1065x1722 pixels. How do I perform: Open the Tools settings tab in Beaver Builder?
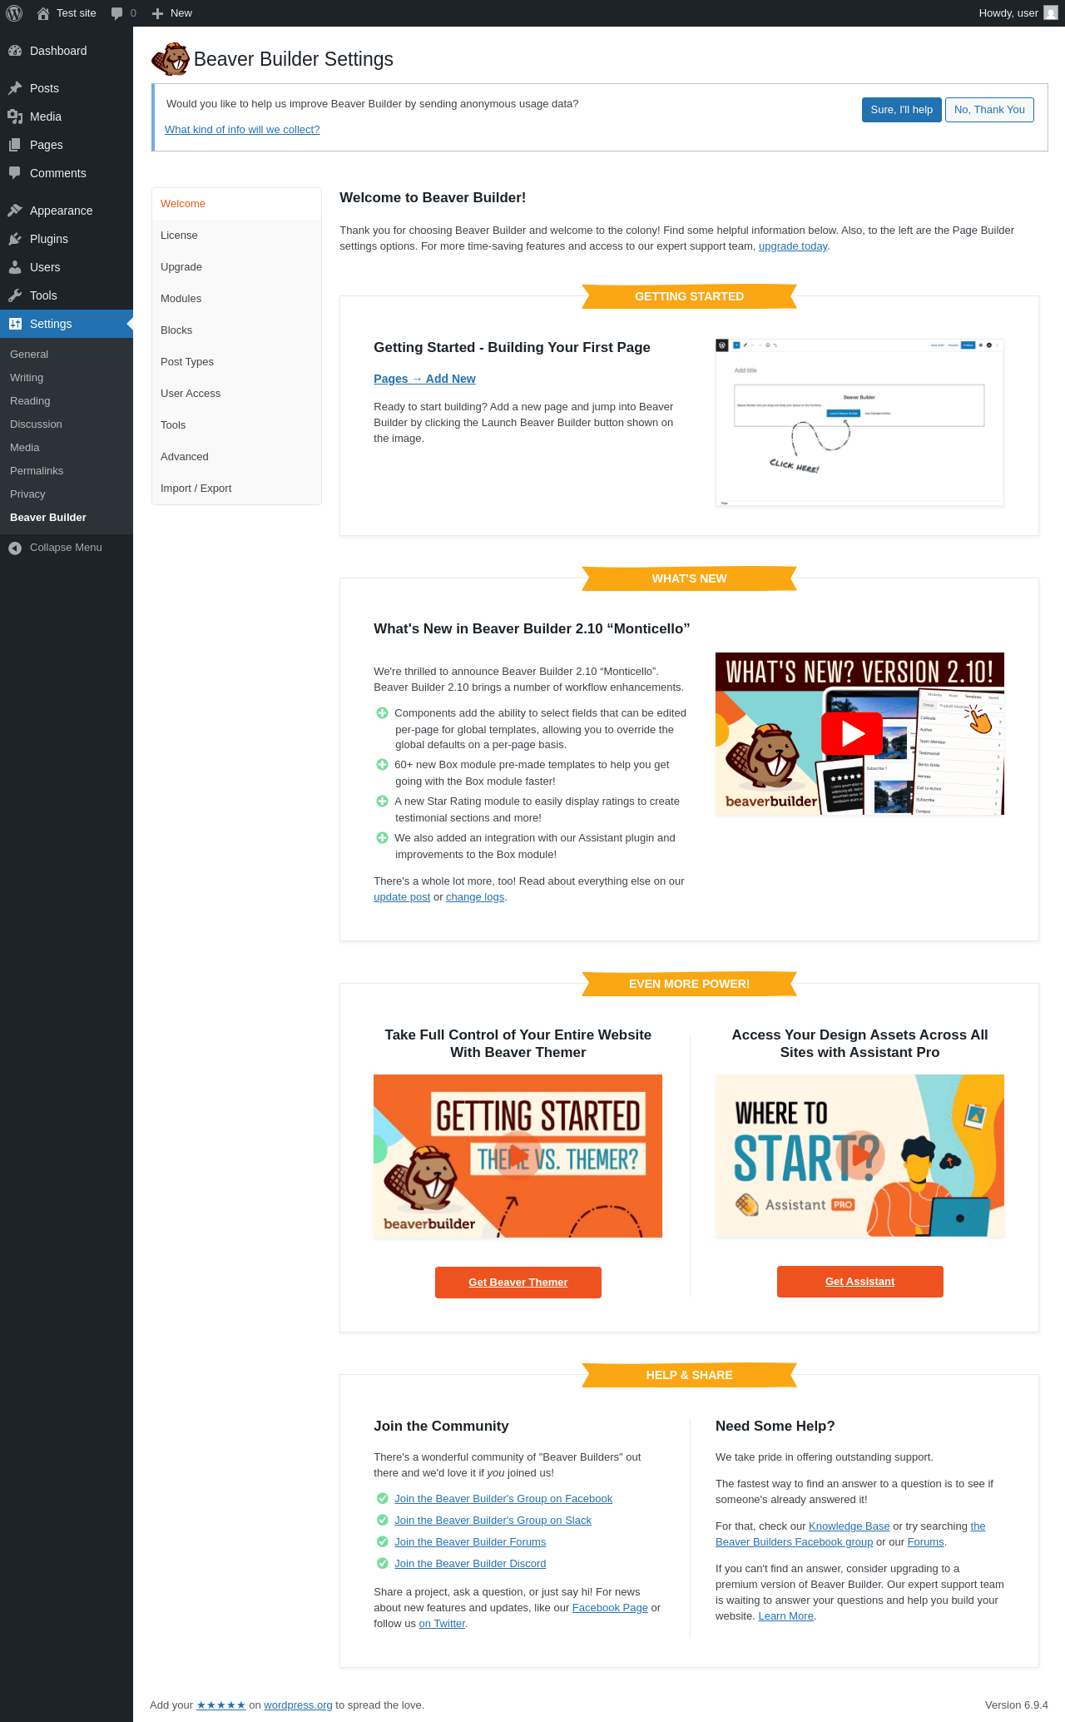pyautogui.click(x=236, y=425)
